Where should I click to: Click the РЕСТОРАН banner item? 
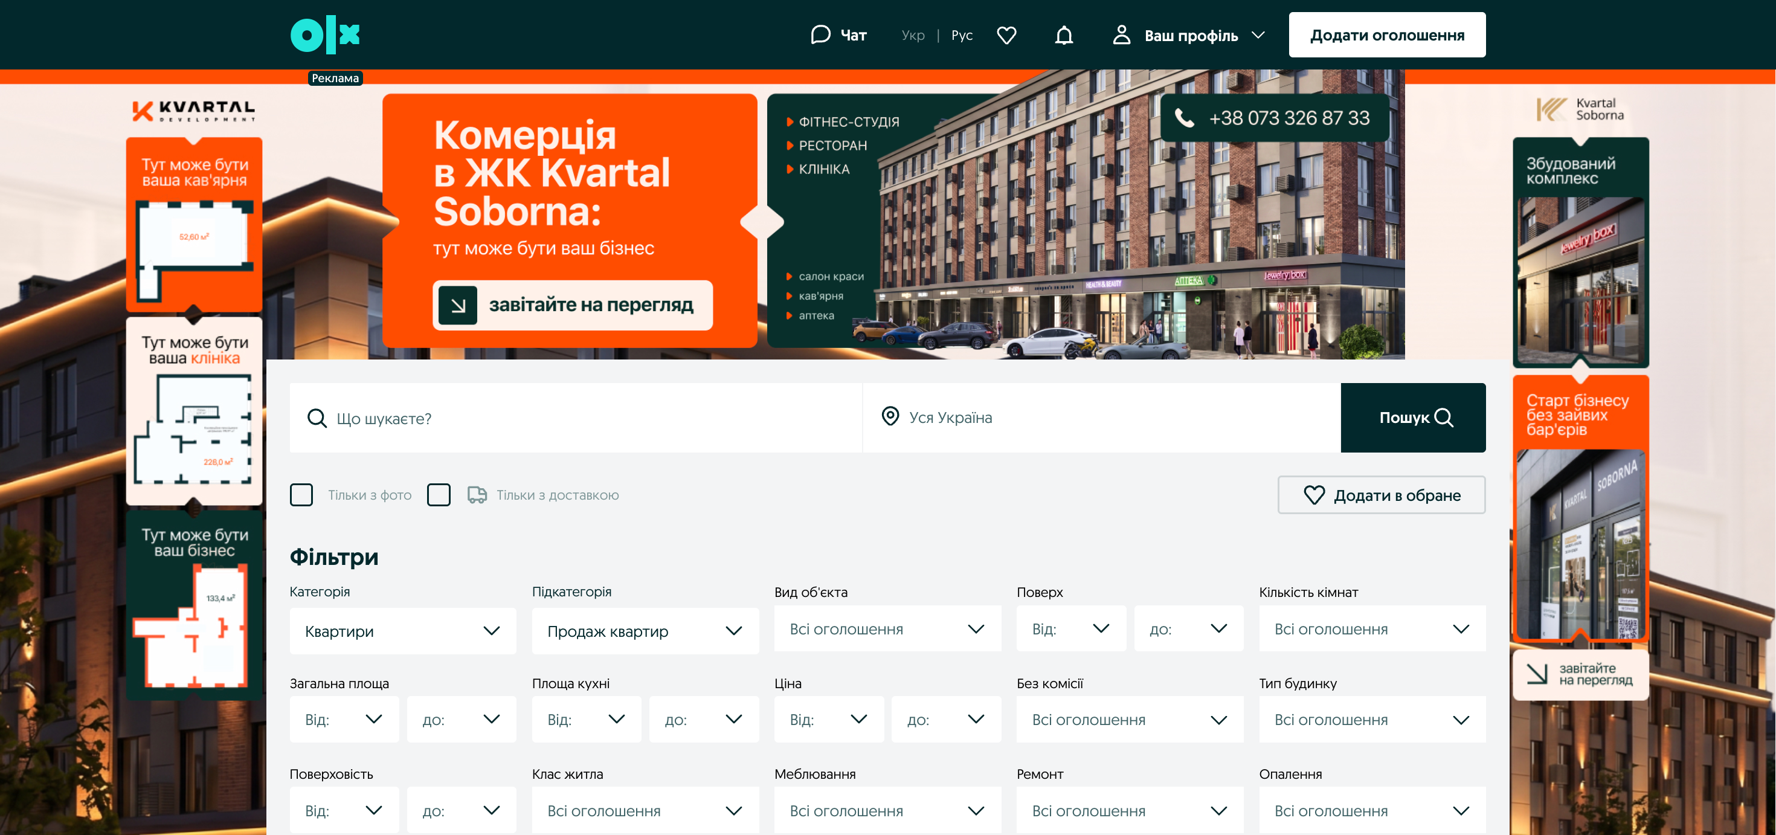[x=832, y=146]
